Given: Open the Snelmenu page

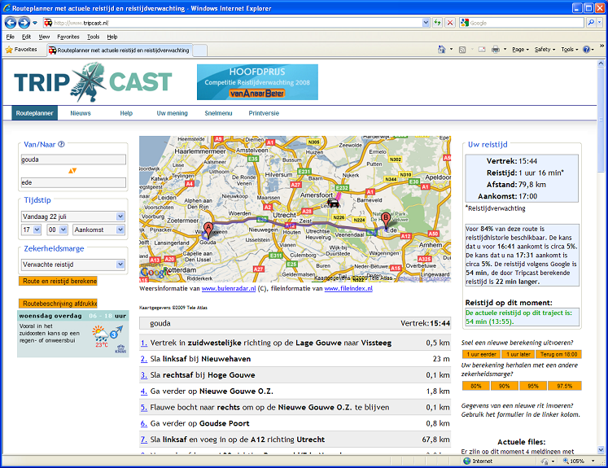Looking at the screenshot, I should point(218,113).
